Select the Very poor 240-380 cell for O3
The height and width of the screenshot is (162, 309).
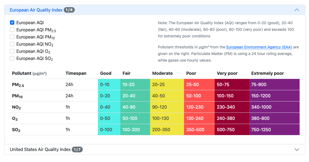tap(231, 118)
